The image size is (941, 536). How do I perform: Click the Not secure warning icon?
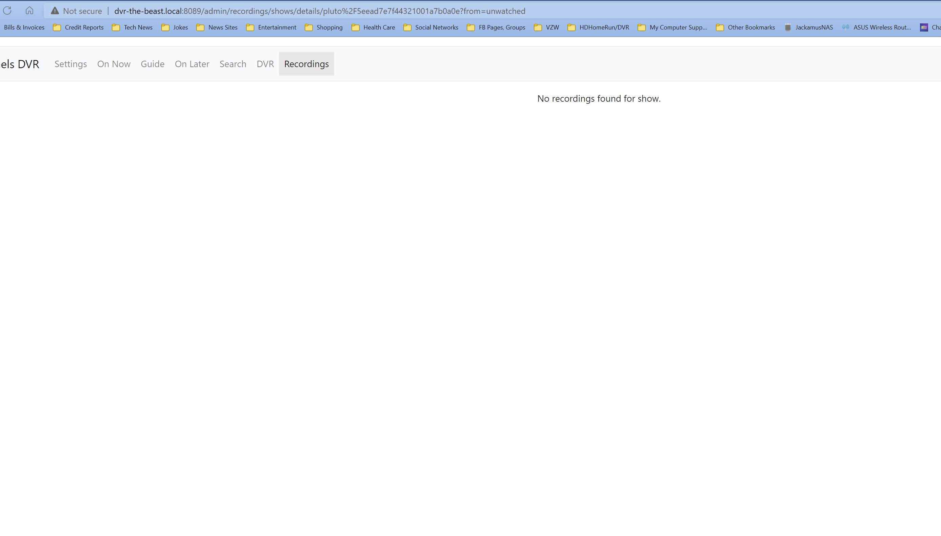point(55,11)
